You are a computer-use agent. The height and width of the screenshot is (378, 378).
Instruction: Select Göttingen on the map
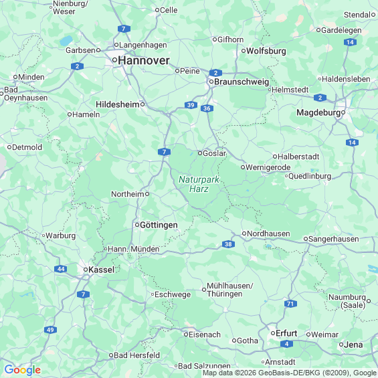pos(159,225)
